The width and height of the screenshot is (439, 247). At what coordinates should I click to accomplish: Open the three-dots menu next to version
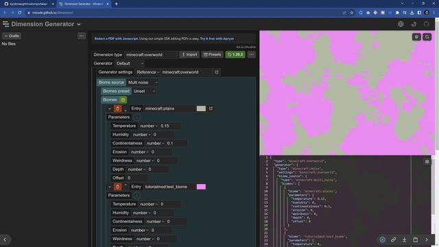[251, 55]
